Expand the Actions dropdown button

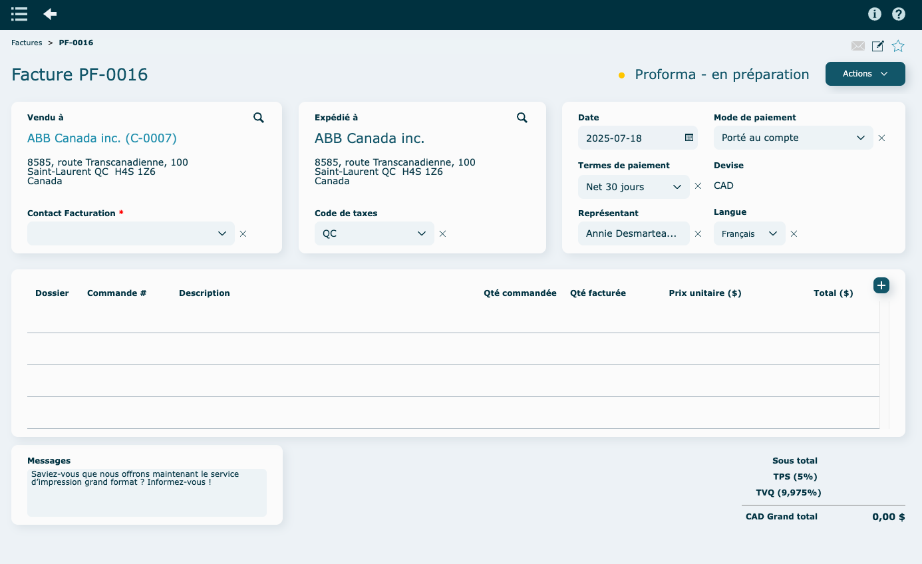[x=865, y=74]
